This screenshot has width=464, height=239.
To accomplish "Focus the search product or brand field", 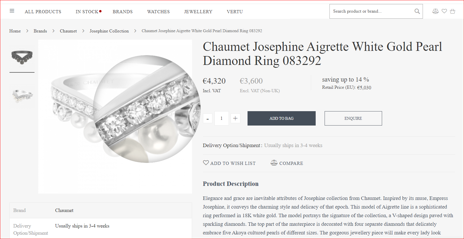I will pyautogui.click(x=371, y=11).
